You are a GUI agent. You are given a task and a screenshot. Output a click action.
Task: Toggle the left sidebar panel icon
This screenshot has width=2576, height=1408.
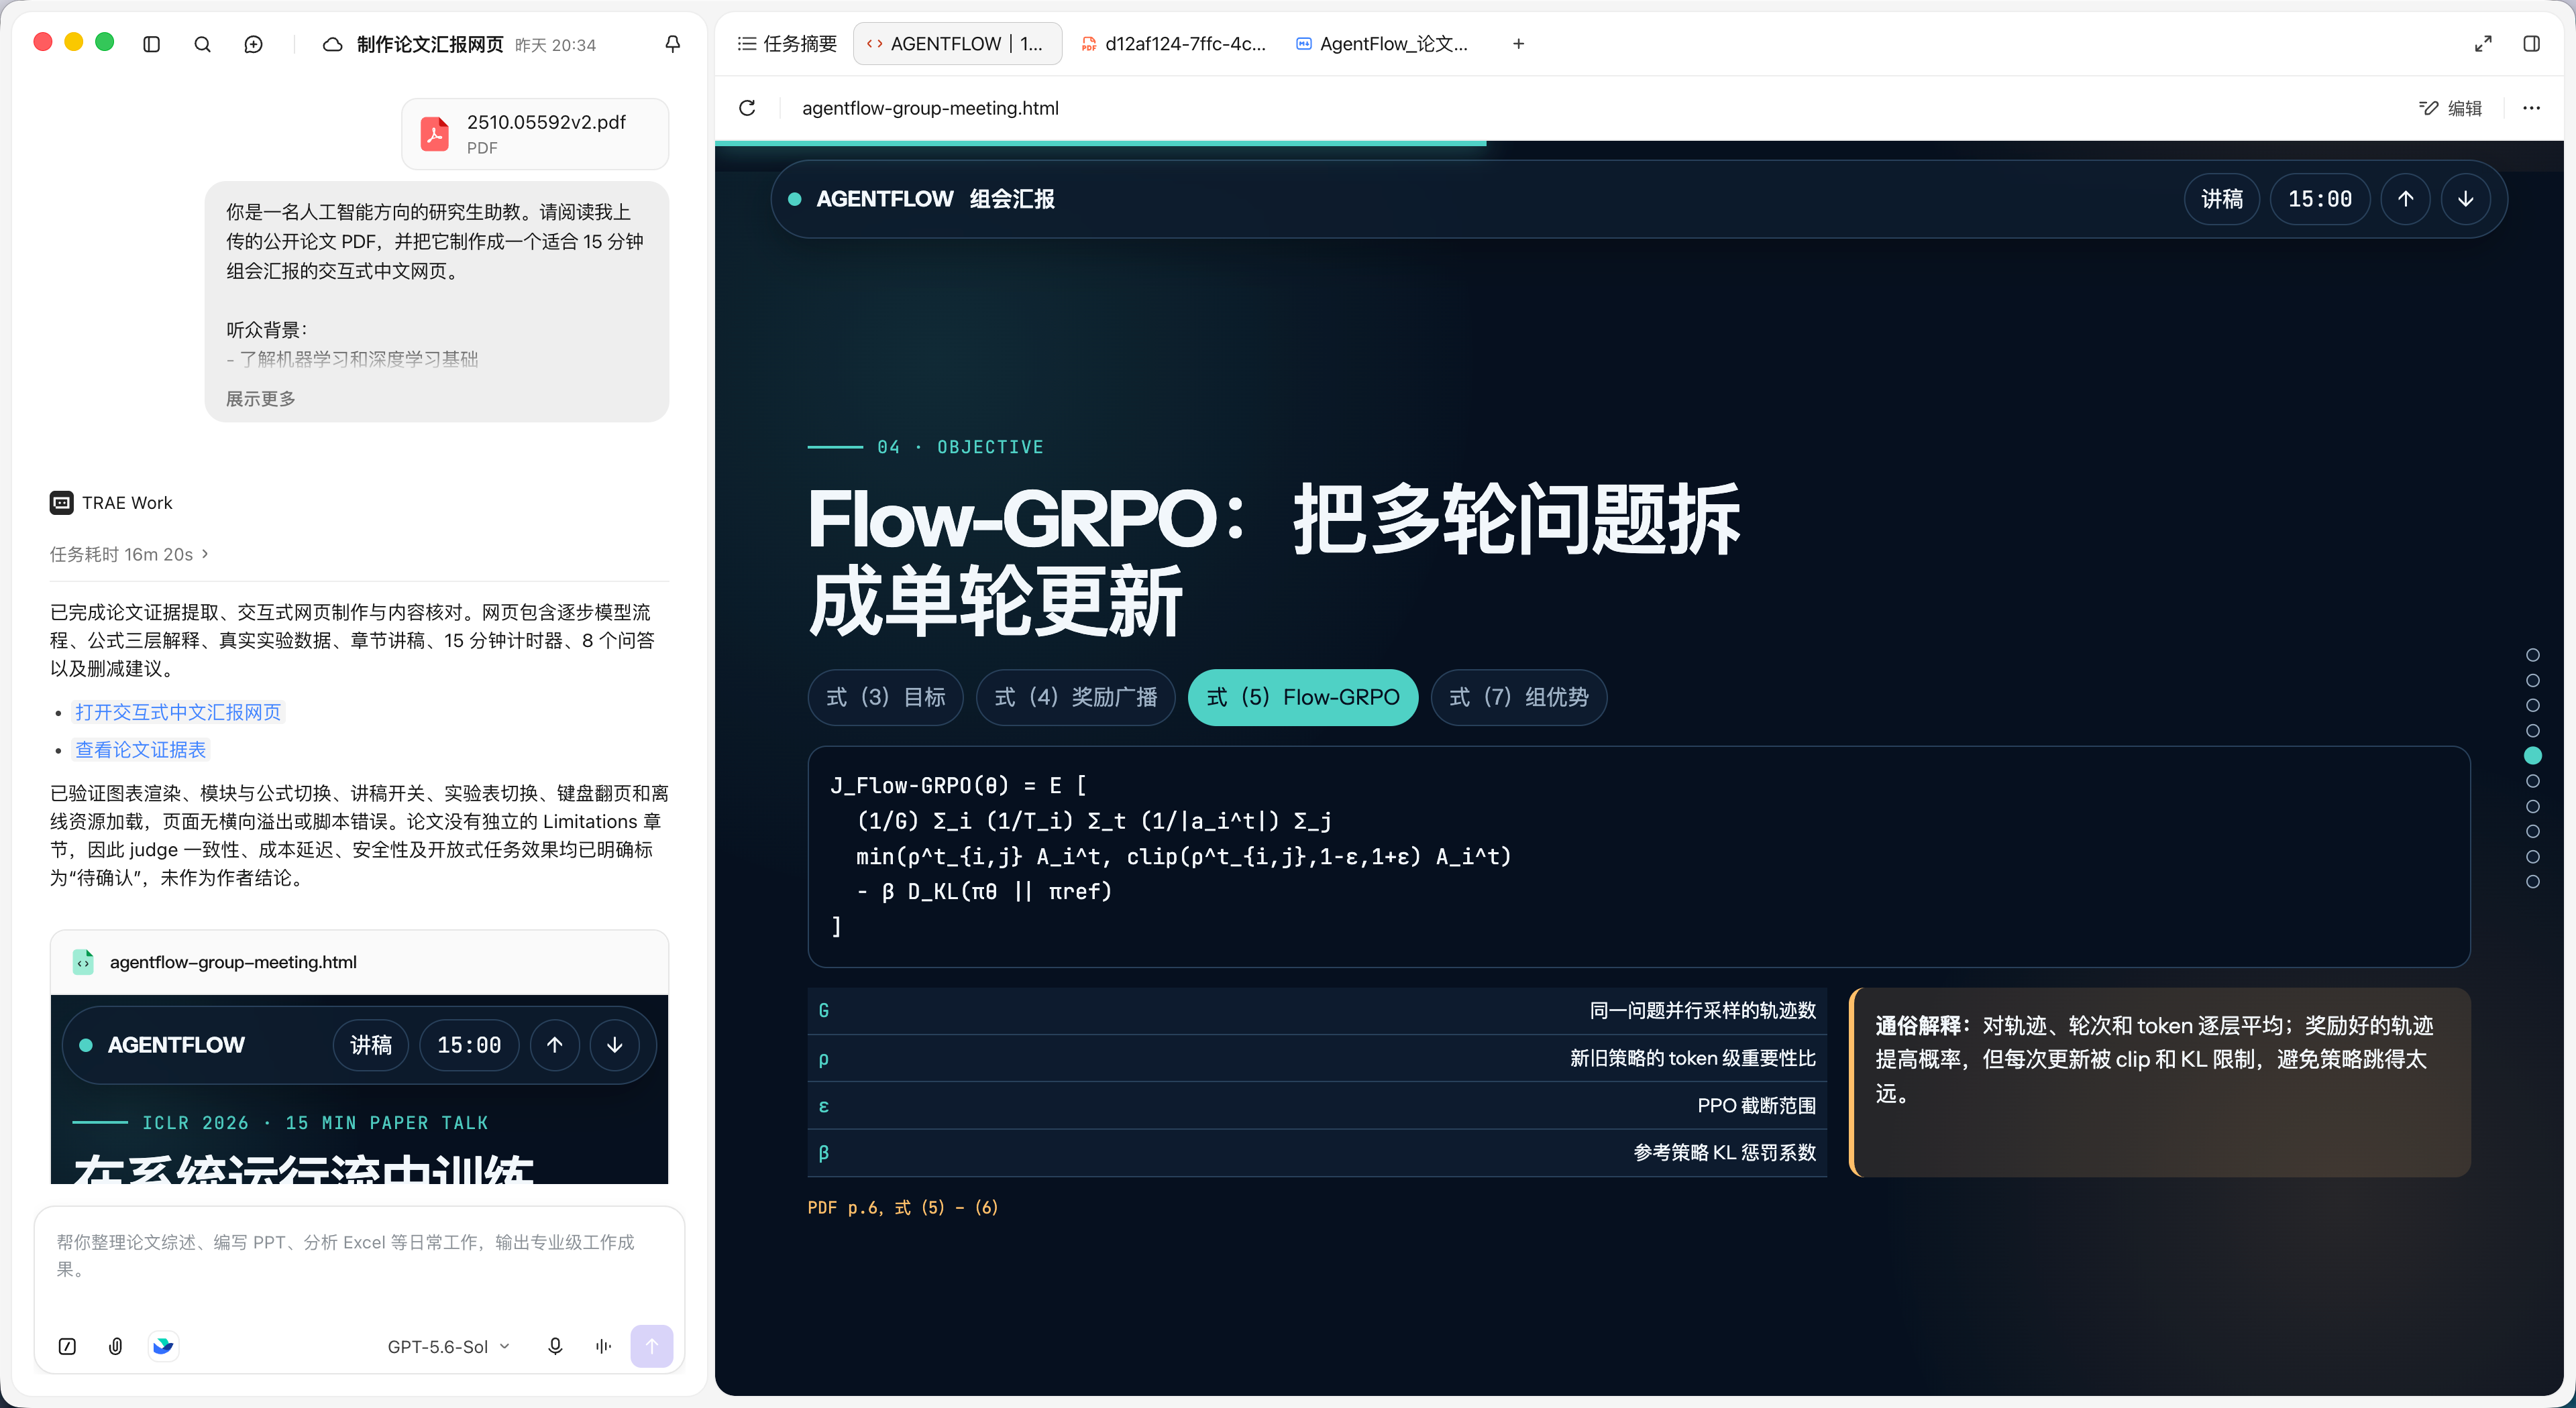(x=152, y=44)
